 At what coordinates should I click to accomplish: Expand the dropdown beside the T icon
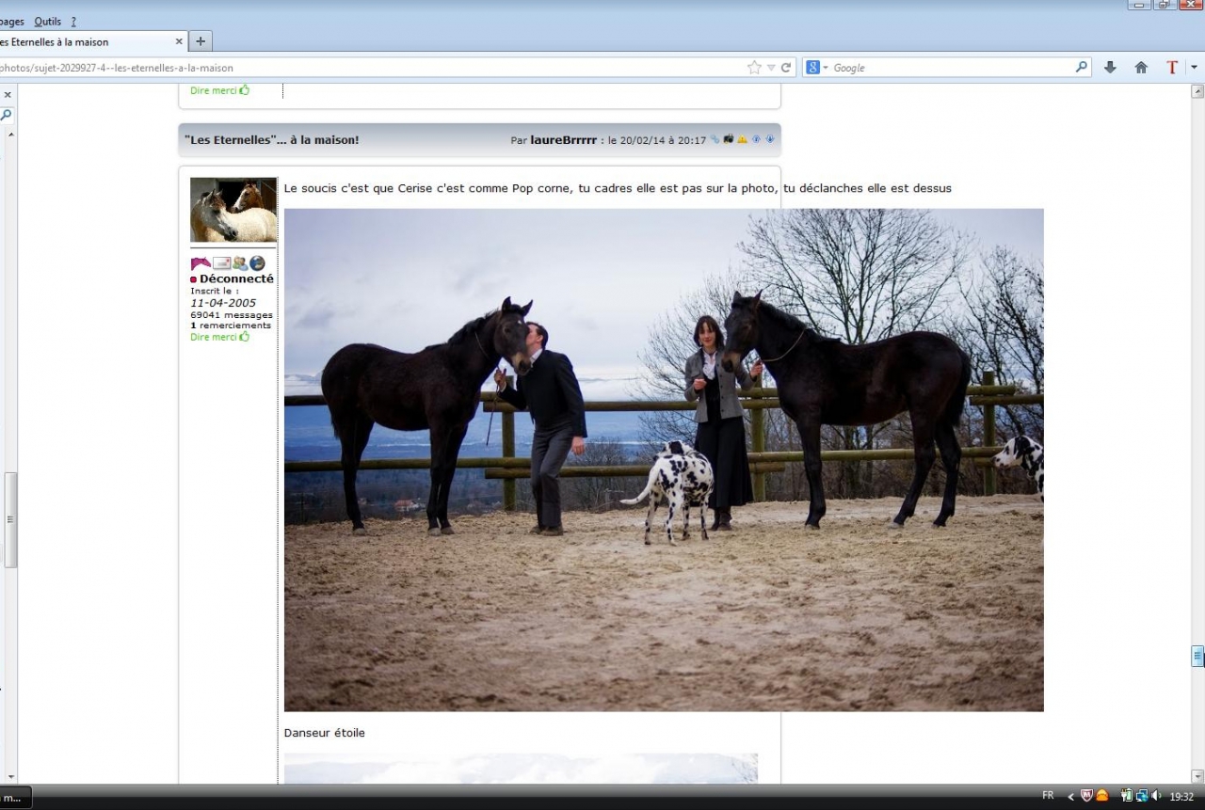coord(1194,68)
